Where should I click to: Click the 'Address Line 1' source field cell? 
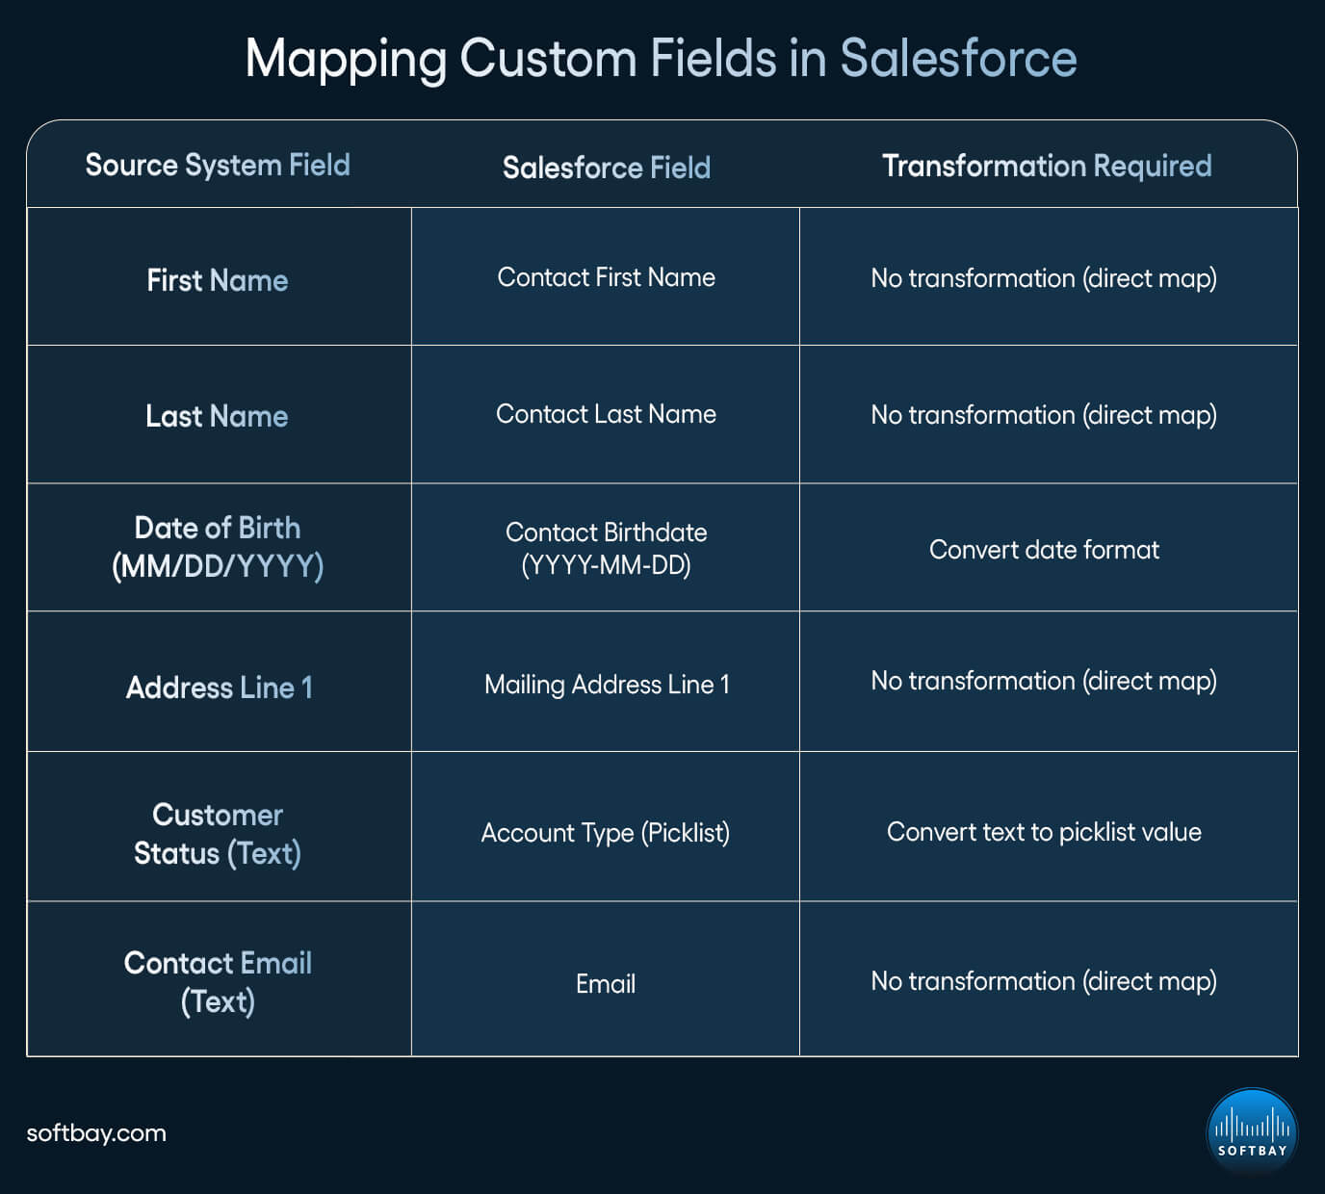[220, 682]
